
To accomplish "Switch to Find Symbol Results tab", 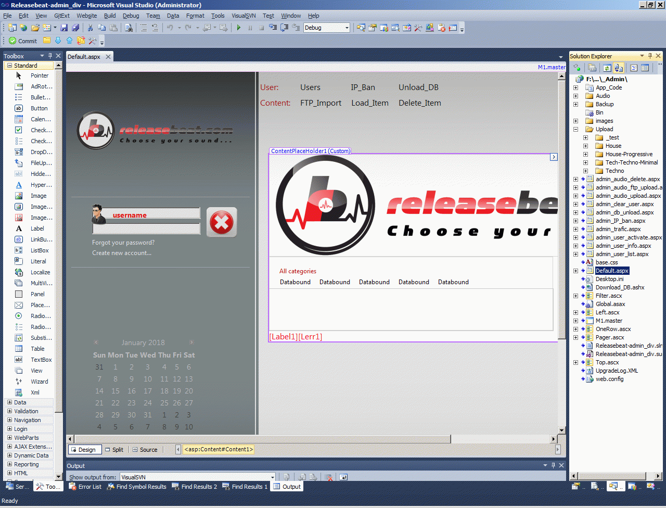I will pyautogui.click(x=136, y=487).
